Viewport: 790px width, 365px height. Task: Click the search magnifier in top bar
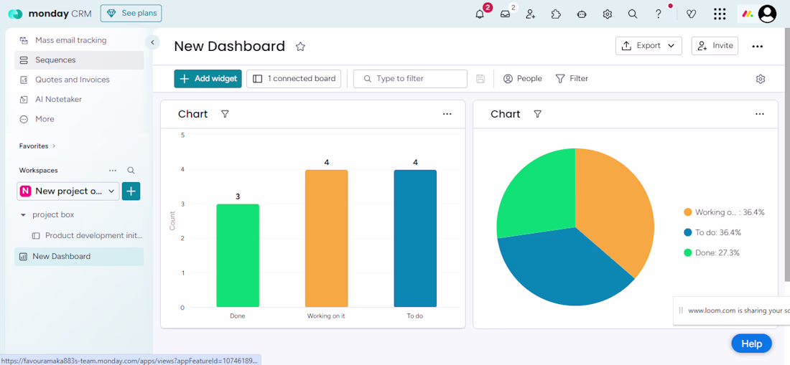[633, 14]
